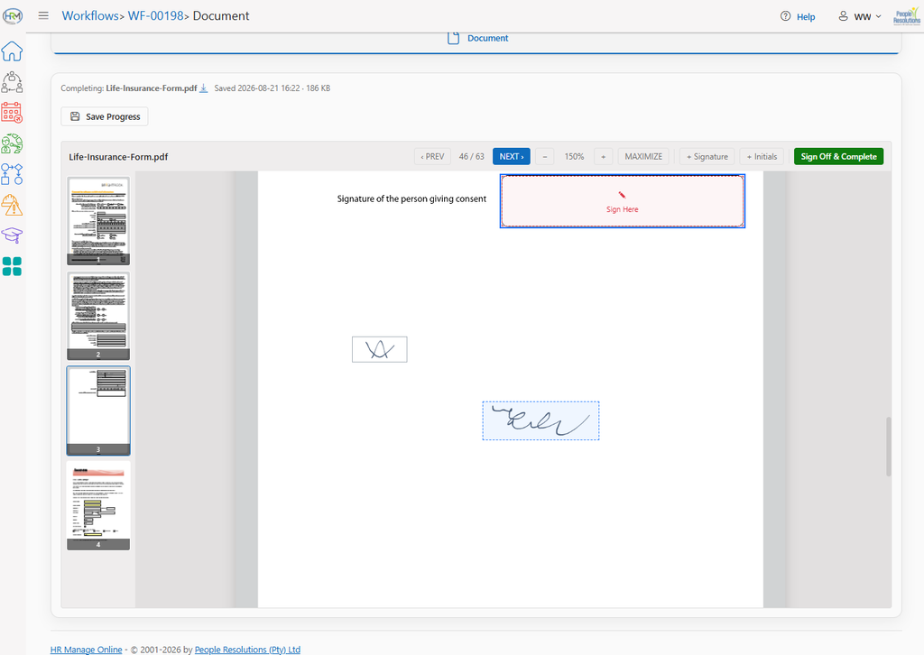
Task: Go to Workflows in breadcrumb
Action: click(x=90, y=16)
